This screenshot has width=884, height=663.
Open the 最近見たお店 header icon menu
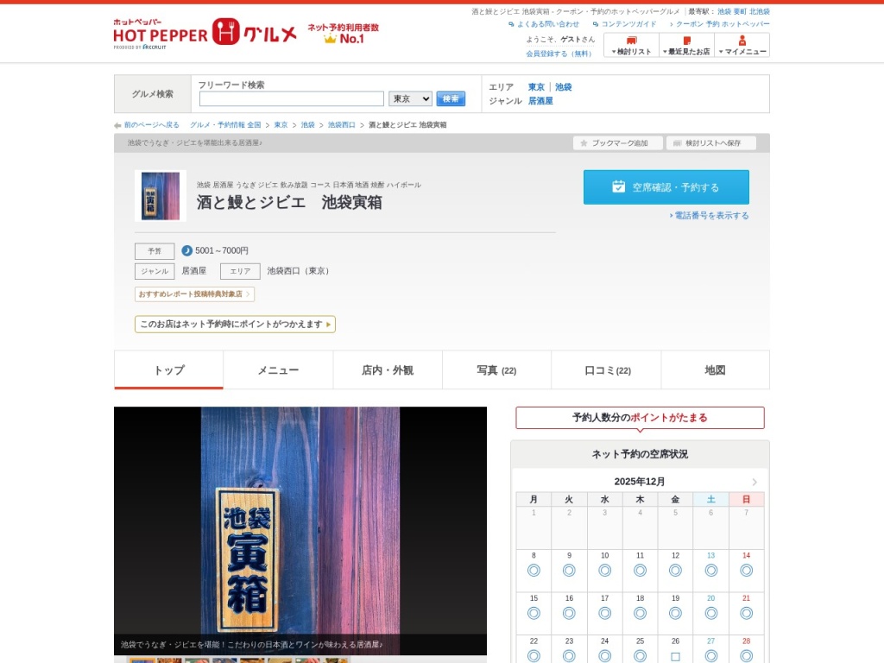(686, 45)
